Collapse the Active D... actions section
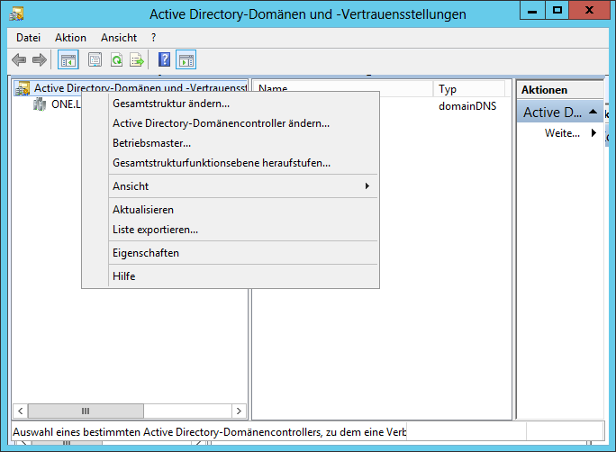616x452 pixels. [x=593, y=113]
